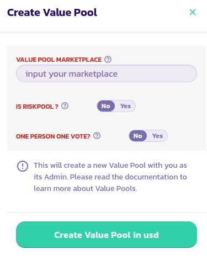Select No for Is Riskpool

[x=106, y=106]
